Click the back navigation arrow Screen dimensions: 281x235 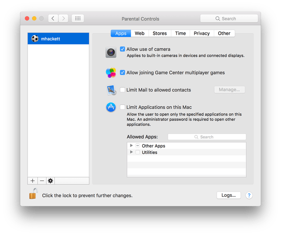53,18
